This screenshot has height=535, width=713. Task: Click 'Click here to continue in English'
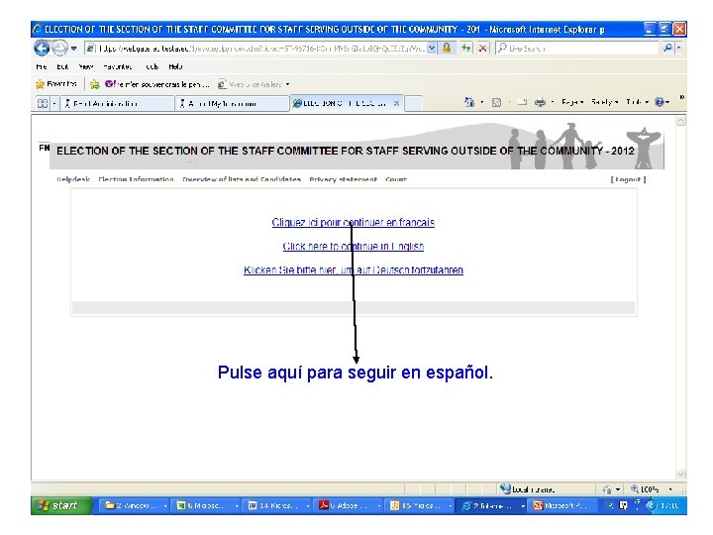(354, 246)
